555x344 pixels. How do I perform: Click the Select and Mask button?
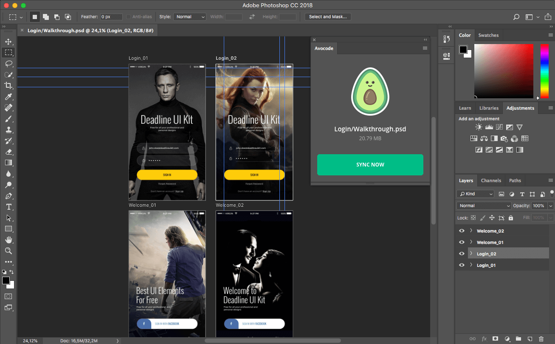tap(328, 17)
